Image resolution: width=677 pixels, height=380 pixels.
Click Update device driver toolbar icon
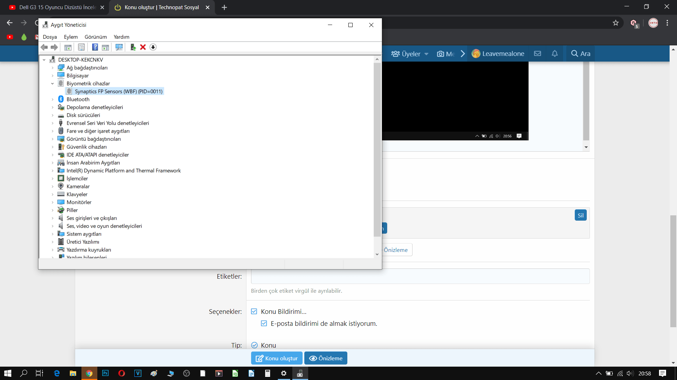point(133,47)
